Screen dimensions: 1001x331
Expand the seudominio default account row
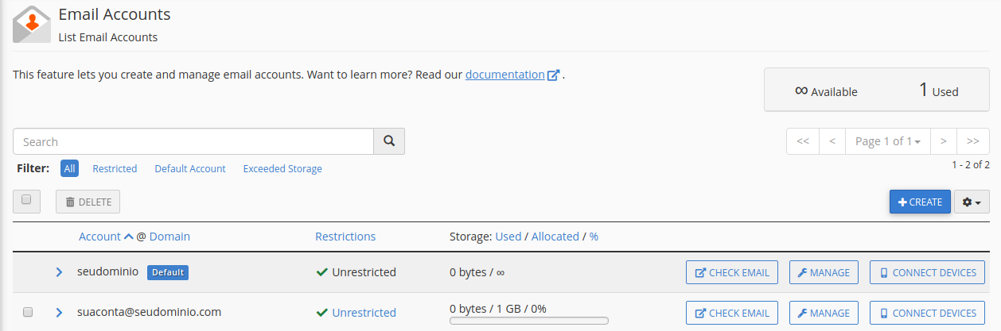(59, 272)
